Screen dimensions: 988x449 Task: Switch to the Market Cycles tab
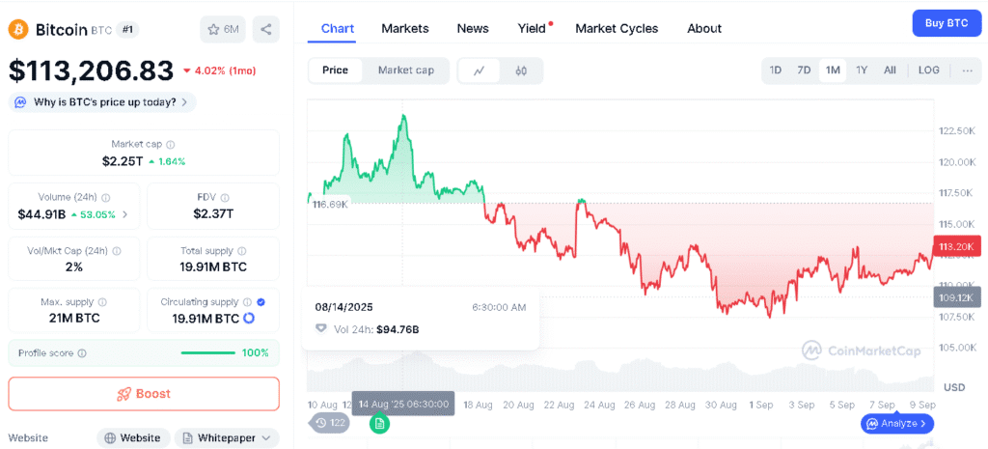(x=617, y=28)
